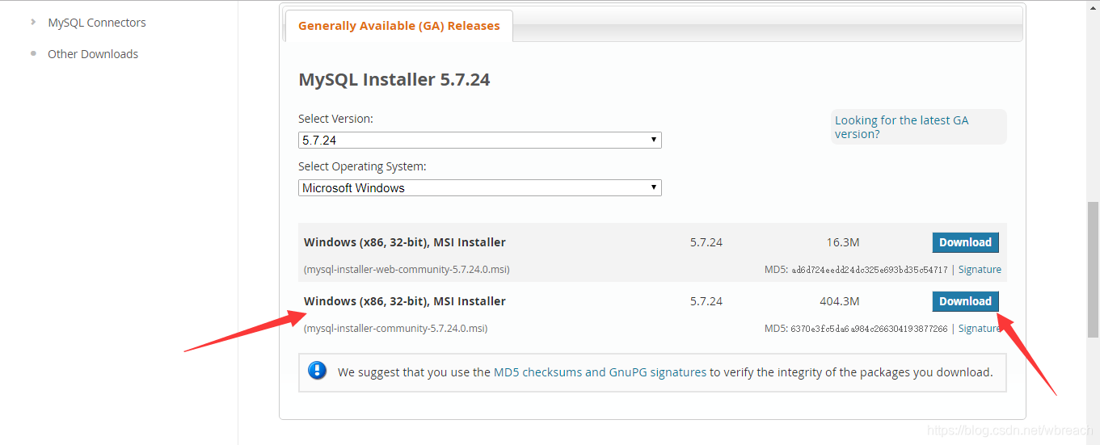Click the 16.3M file size

pos(843,242)
